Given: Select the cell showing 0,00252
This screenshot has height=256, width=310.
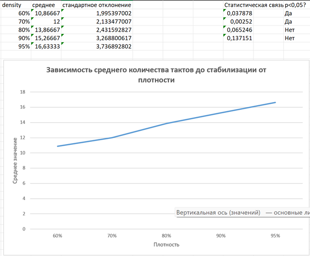Looking at the screenshot, I should tap(238, 22).
